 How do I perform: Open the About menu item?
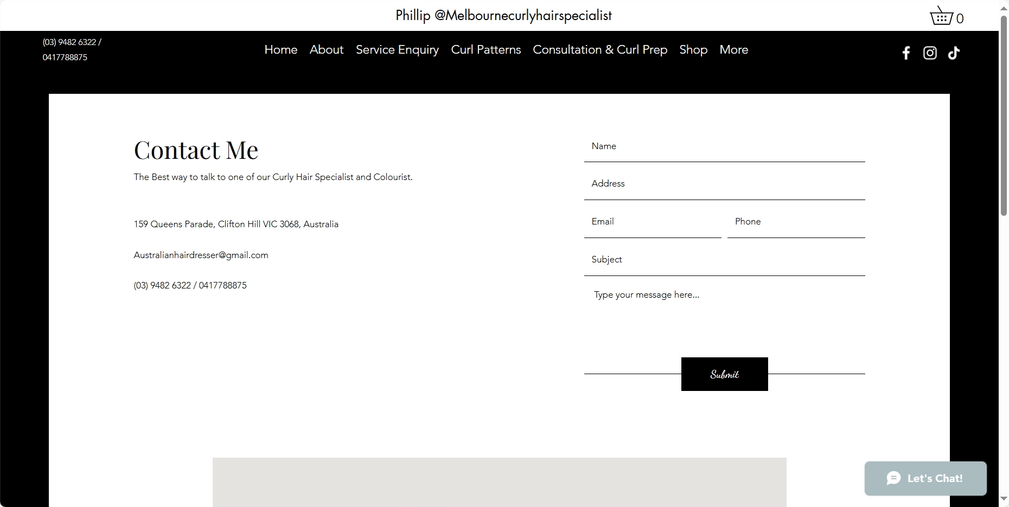coord(326,50)
